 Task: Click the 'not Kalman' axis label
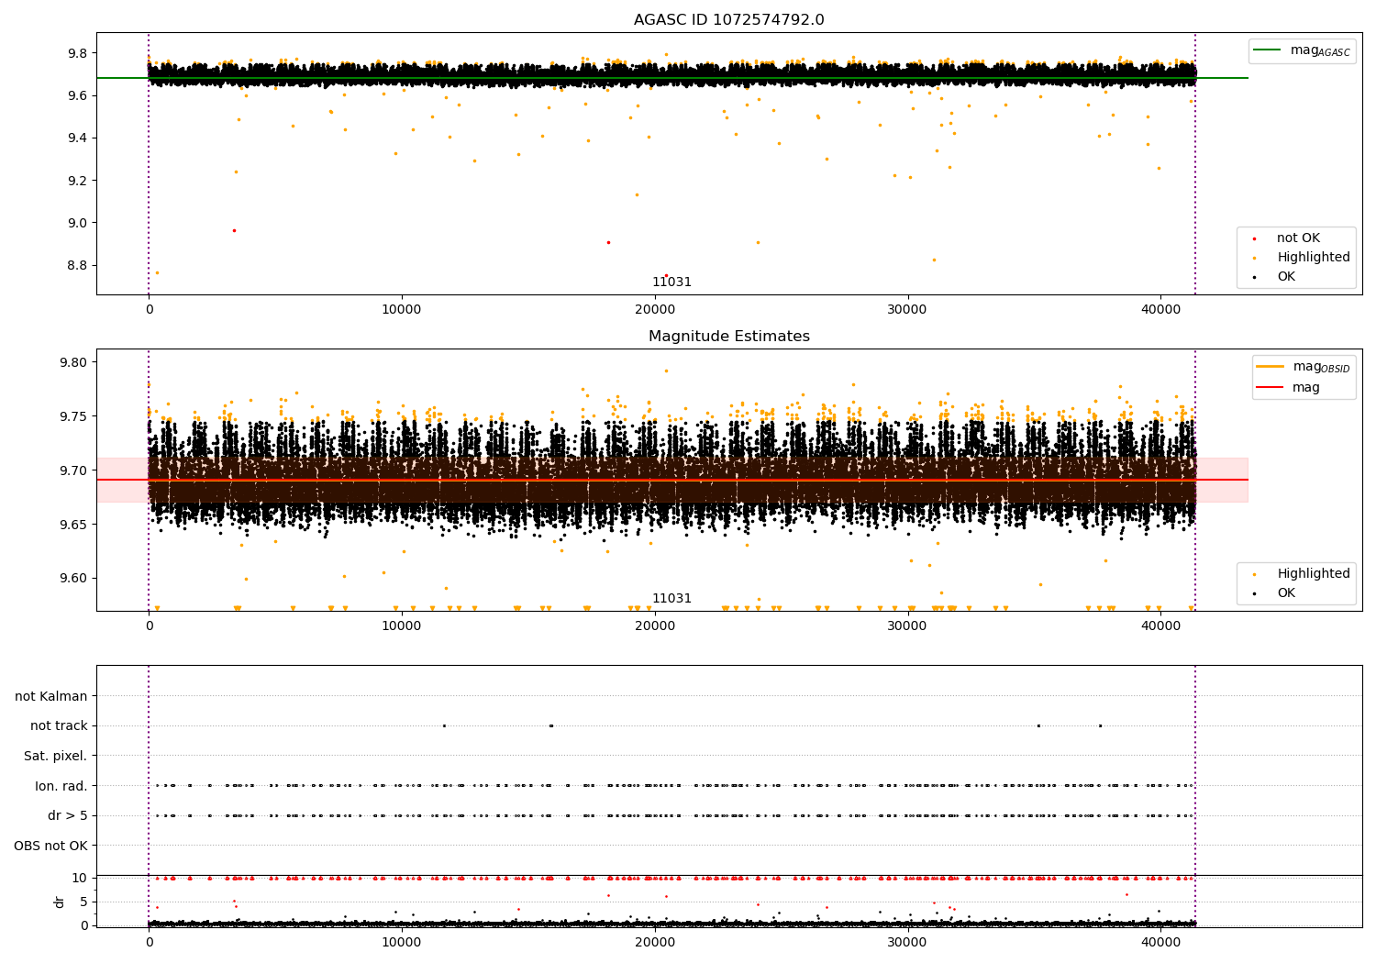coord(51,696)
